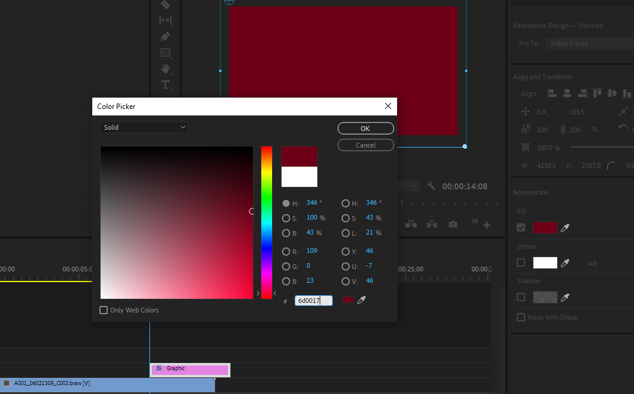Image resolution: width=634 pixels, height=394 pixels.
Task: Enable the Stroke checkbox in Appearance
Action: click(521, 263)
